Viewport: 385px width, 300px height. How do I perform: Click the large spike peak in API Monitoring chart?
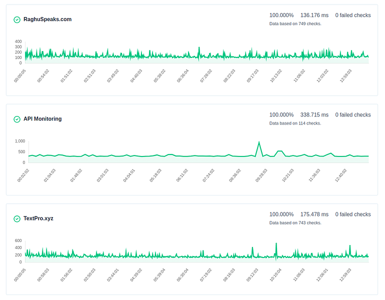pyautogui.click(x=259, y=142)
